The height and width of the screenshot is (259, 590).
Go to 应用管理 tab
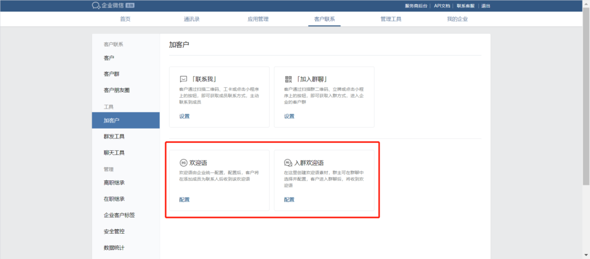[258, 19]
